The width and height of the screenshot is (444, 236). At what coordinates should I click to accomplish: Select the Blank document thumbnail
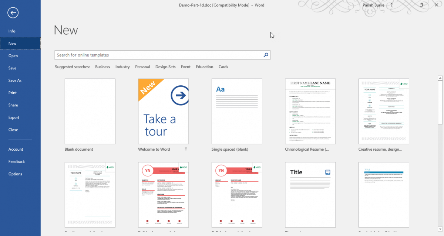[x=90, y=111]
